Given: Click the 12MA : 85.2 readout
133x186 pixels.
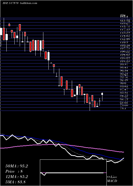Looking at the screenshot, I should click(x=16, y=177).
